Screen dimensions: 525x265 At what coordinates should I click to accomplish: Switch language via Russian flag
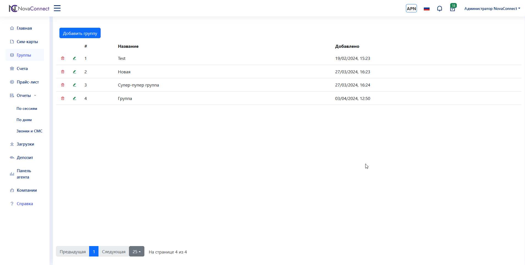click(427, 9)
